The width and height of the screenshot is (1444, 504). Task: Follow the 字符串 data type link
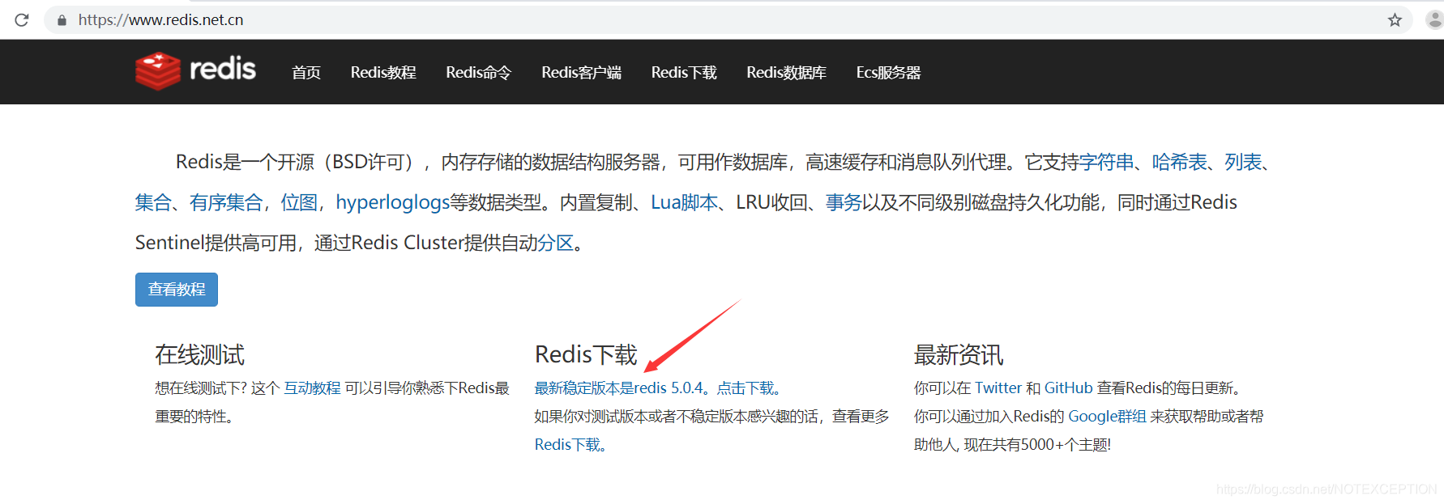[1107, 163]
